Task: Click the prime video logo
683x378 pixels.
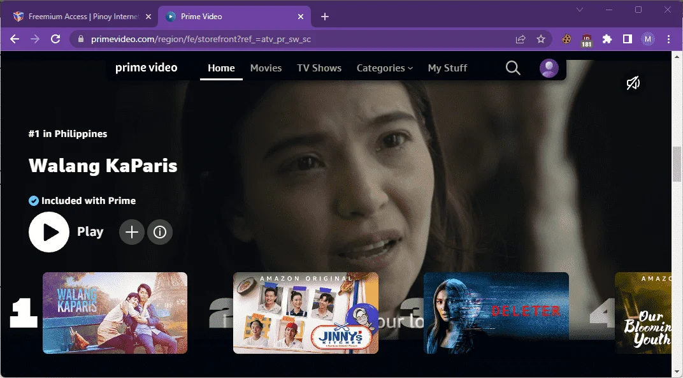Action: pos(147,68)
